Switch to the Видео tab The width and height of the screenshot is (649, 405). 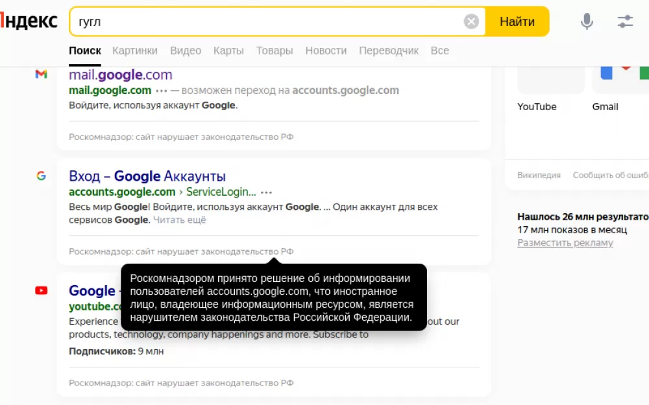tap(186, 51)
